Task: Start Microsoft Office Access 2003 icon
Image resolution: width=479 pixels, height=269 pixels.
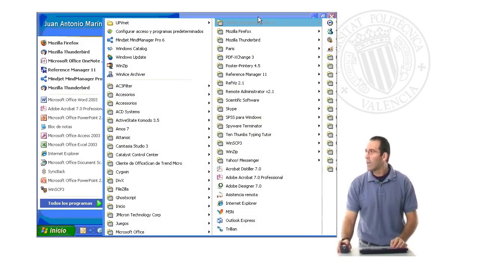Action: coord(44,136)
